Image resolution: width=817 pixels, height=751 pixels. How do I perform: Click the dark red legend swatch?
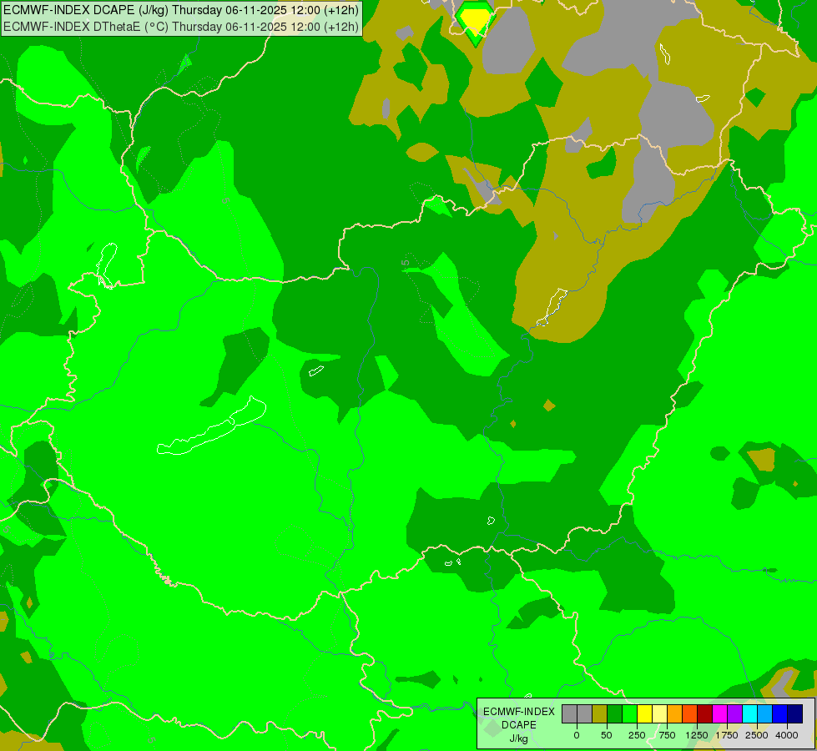click(x=705, y=714)
